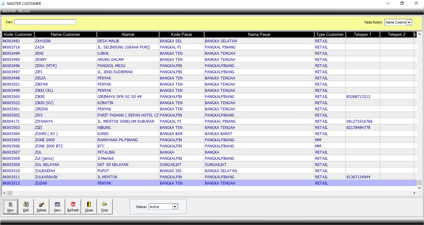
Task: Open the Foto folder button
Action: coord(105,207)
